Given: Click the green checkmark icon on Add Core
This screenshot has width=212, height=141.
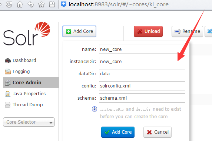Looking at the screenshot, I should pos(107,132).
